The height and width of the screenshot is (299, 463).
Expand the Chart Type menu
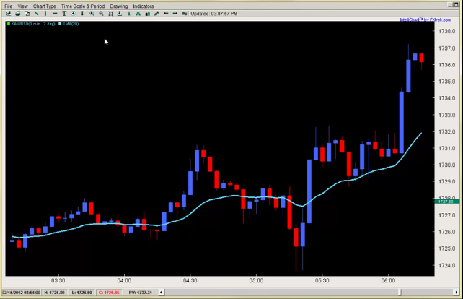click(x=44, y=6)
